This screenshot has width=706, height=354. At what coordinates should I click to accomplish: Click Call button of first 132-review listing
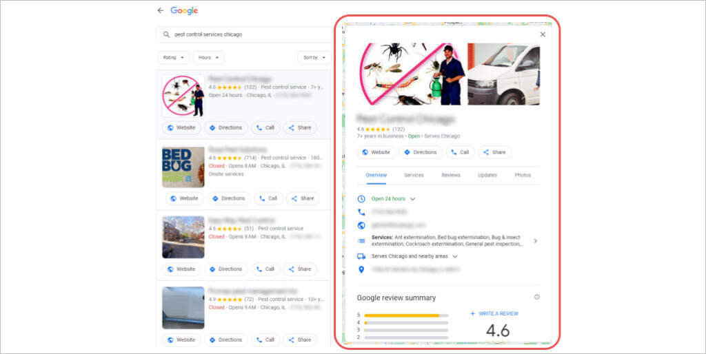point(265,127)
